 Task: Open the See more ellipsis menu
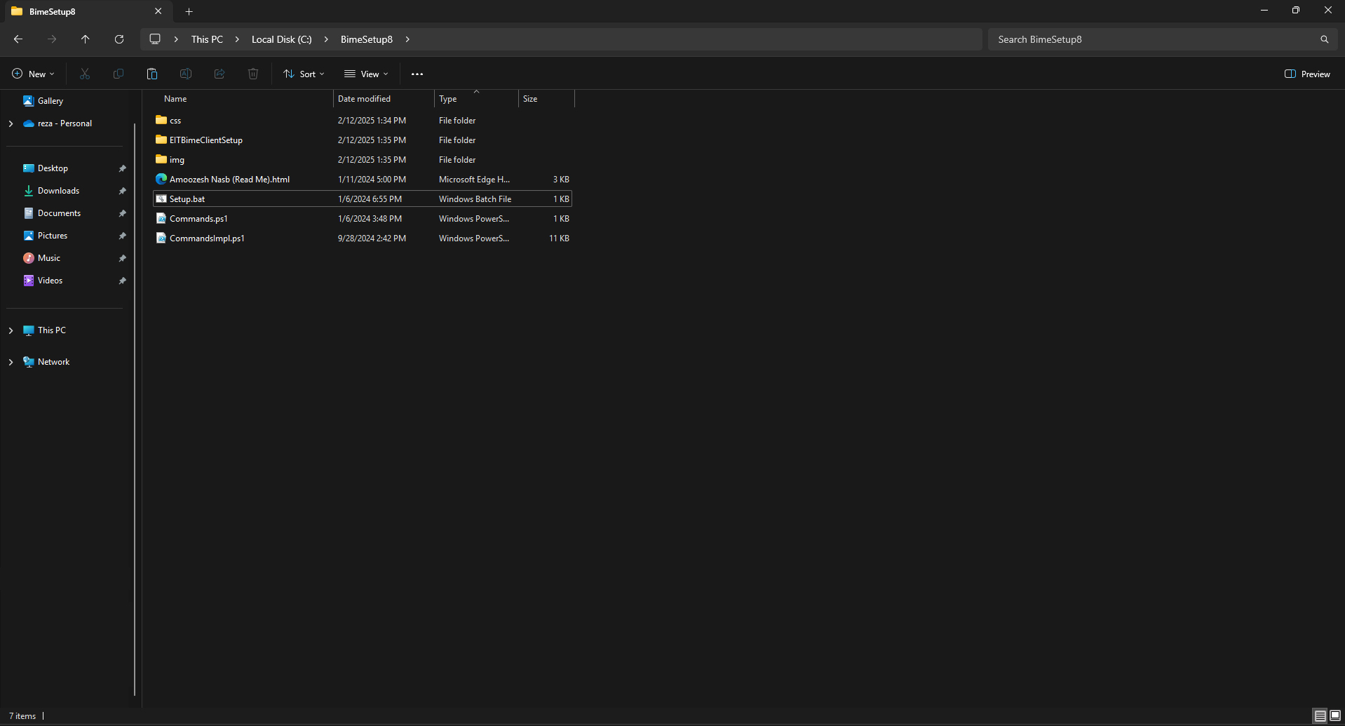pos(417,74)
